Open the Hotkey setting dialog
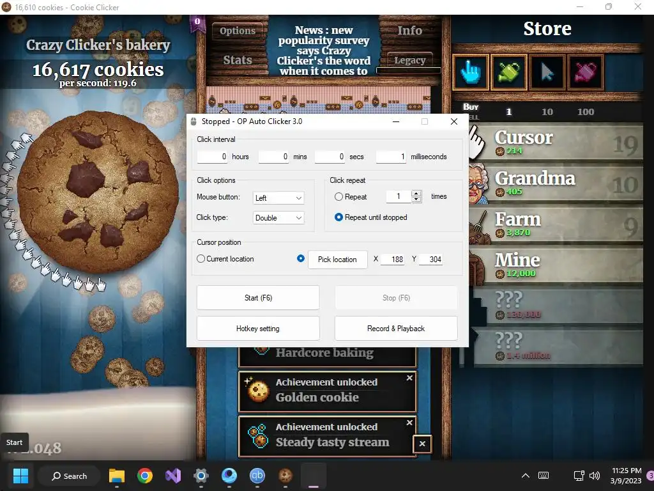 [258, 329]
